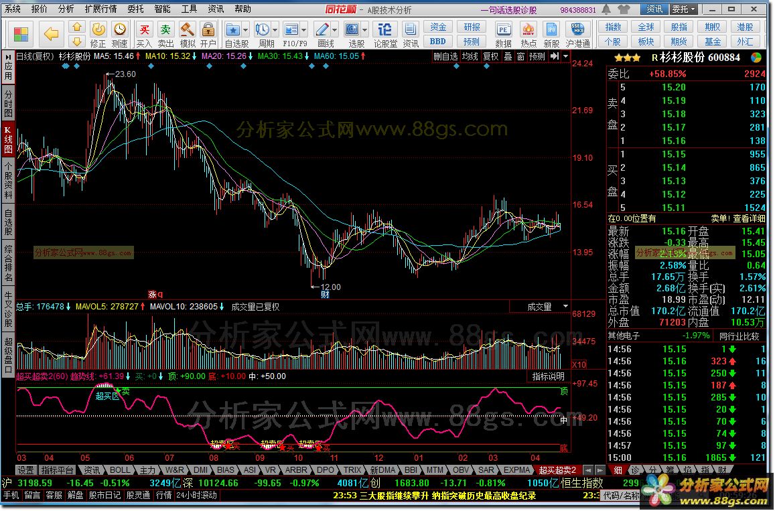The image size is (775, 511).
Task: Expand the 自选股 dropdown arrow
Action: [245, 29]
